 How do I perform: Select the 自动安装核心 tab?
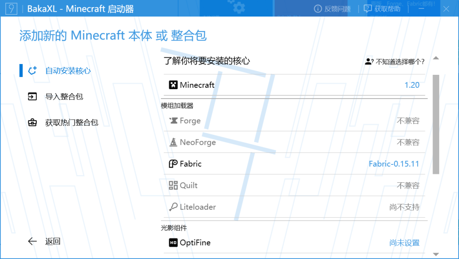[68, 71]
